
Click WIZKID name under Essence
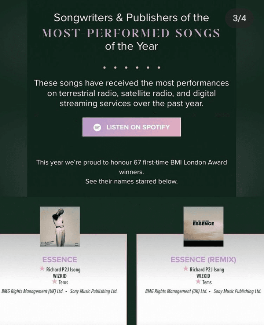pos(60,276)
